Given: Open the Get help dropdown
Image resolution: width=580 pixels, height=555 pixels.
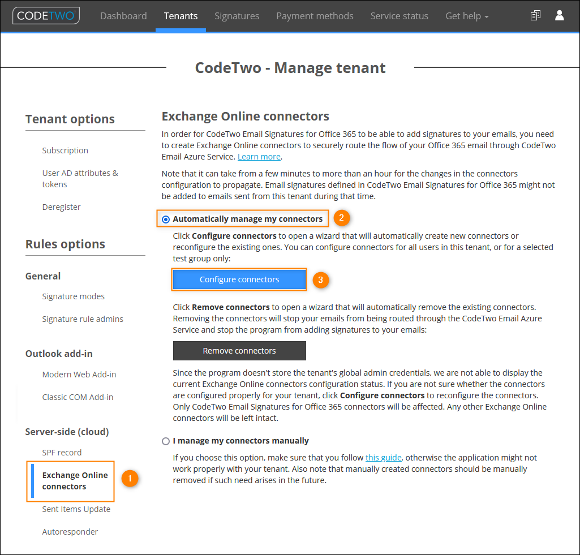Looking at the screenshot, I should (466, 16).
